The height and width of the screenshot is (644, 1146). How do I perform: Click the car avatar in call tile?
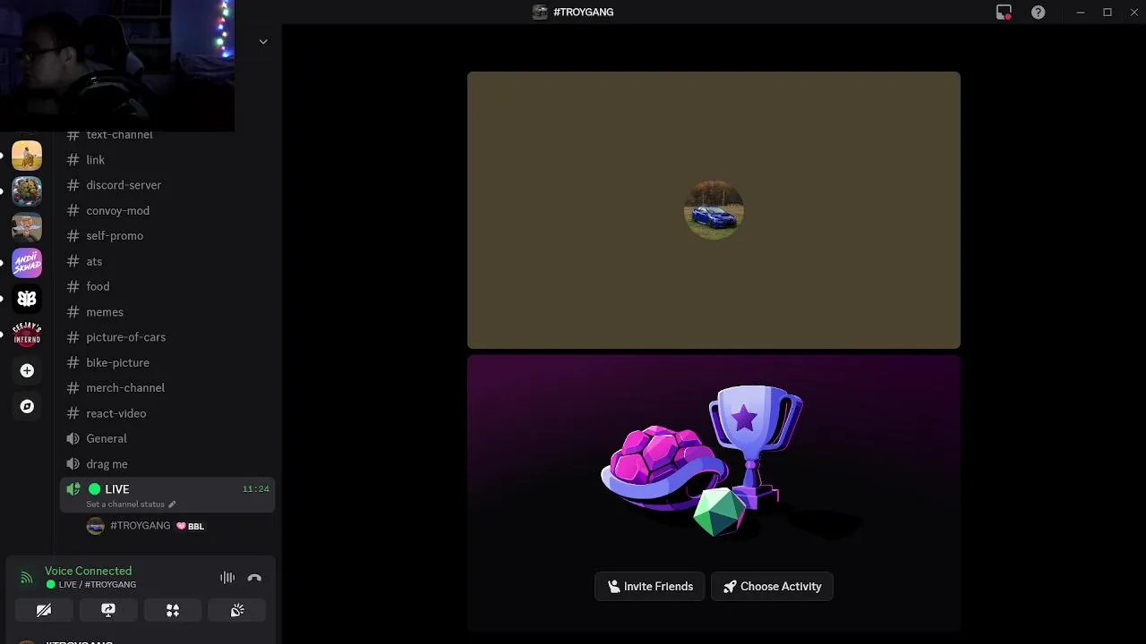(714, 210)
